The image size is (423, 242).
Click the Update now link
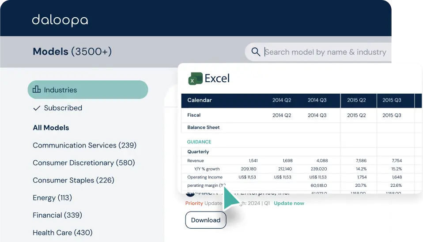click(x=289, y=203)
